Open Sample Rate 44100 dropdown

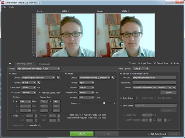pos(87,93)
